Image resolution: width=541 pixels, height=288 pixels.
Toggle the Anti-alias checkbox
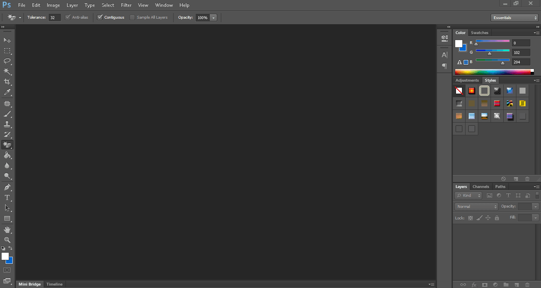click(x=68, y=17)
